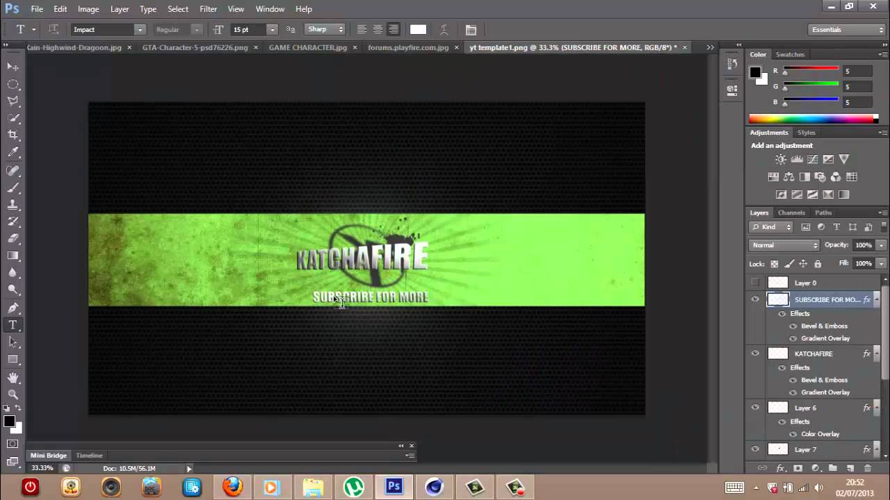
Task: Open the Filter menu
Action: [x=209, y=9]
